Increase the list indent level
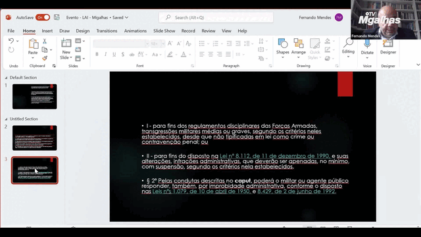This screenshot has height=237, width=421. click(x=238, y=43)
